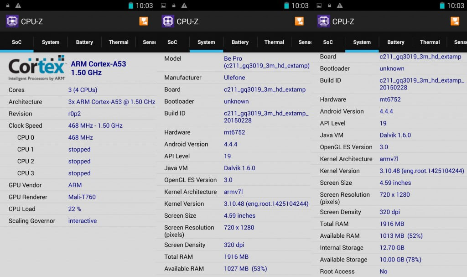Open Battery tab in left screenshot
The image size is (467, 277).
(x=84, y=42)
